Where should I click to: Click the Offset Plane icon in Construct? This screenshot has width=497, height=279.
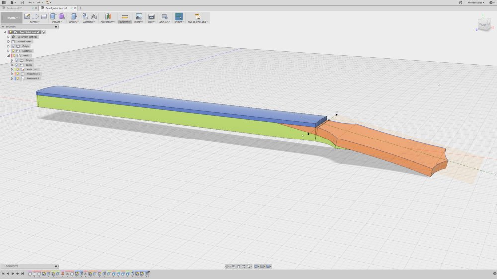pyautogui.click(x=108, y=16)
